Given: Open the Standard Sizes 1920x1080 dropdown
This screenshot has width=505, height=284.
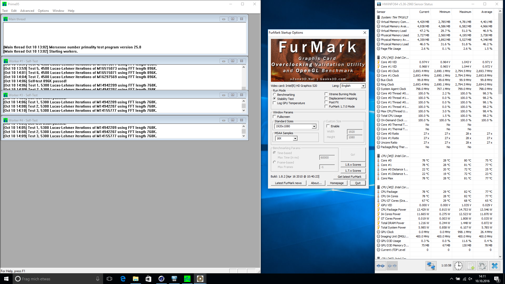Looking at the screenshot, I should click(x=314, y=126).
